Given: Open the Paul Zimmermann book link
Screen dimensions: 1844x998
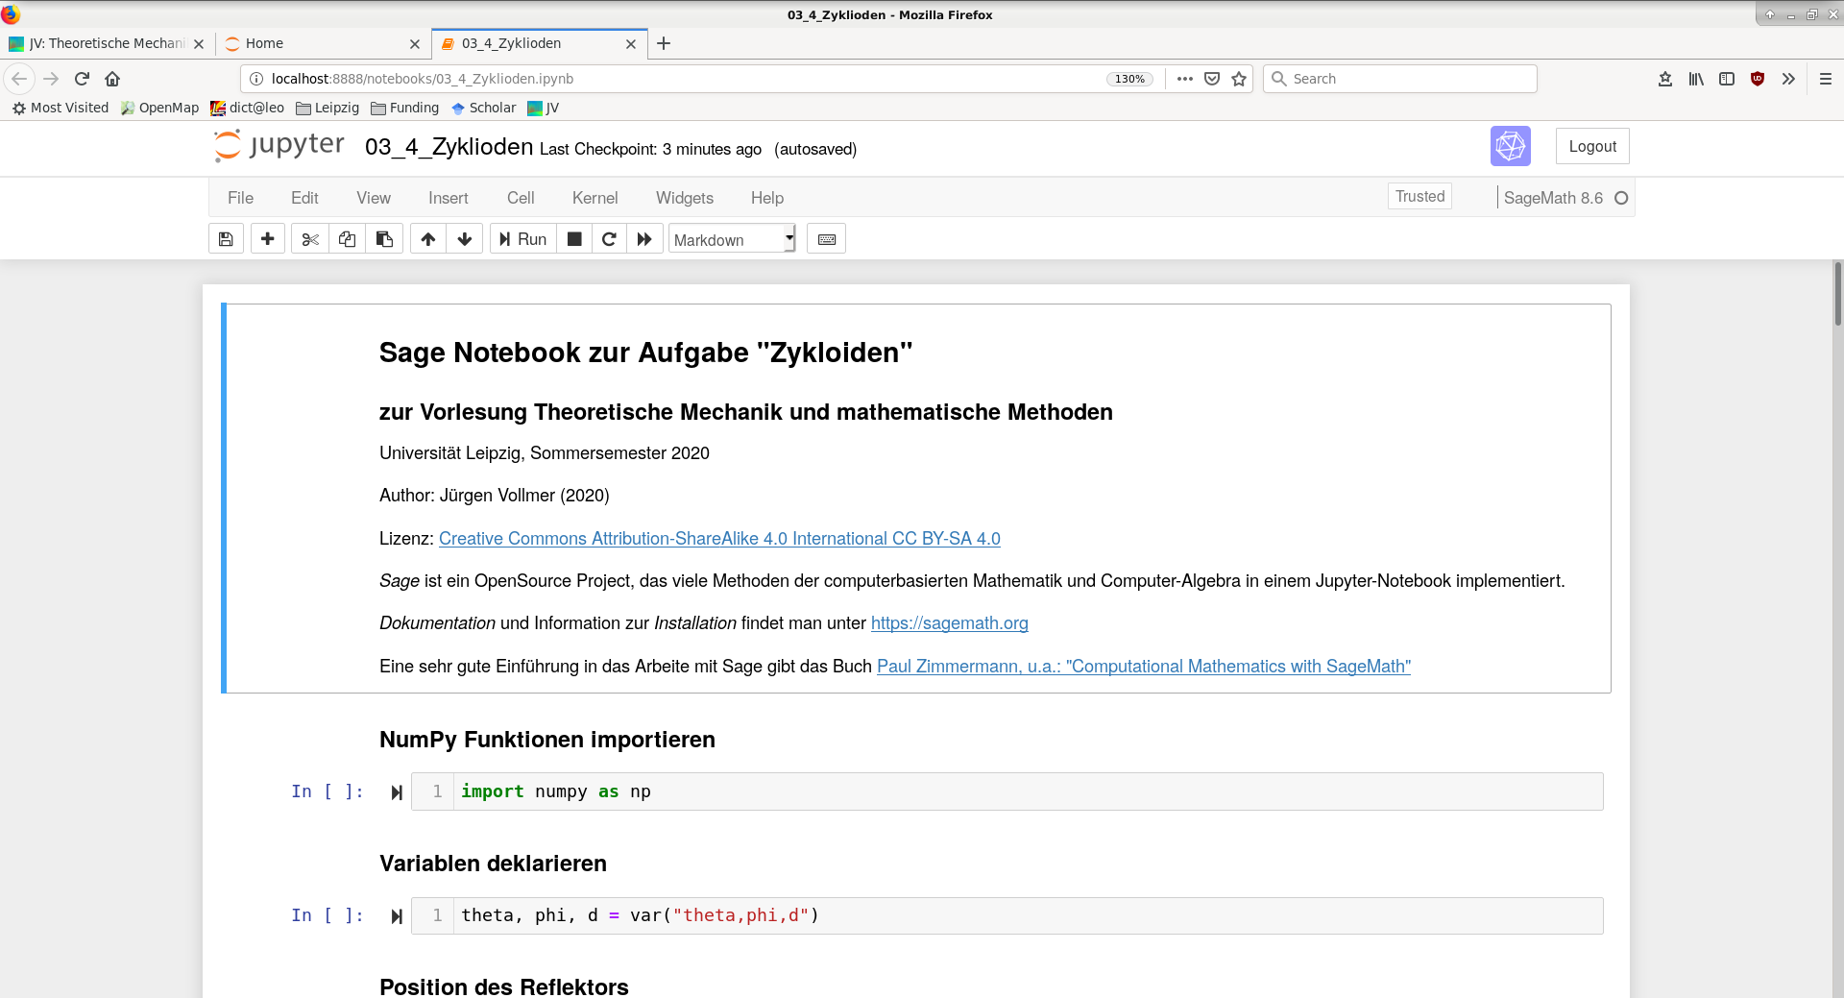Looking at the screenshot, I should point(1144,667).
